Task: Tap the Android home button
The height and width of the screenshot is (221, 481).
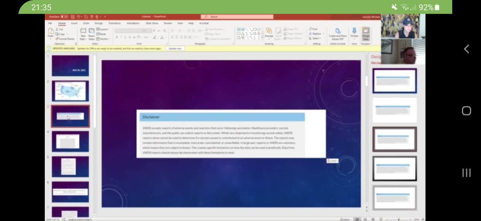Action: pos(466,110)
